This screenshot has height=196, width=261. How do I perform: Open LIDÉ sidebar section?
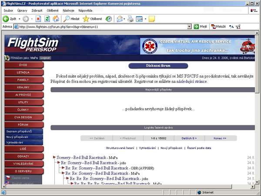tap(24, 149)
